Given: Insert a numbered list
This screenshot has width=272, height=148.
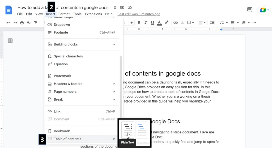Looking at the screenshot, I should coord(243,23).
